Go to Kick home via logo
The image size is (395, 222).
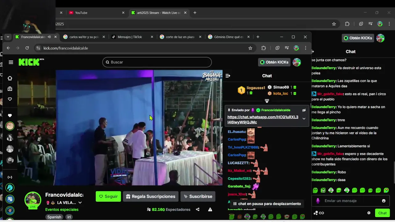coord(31,62)
